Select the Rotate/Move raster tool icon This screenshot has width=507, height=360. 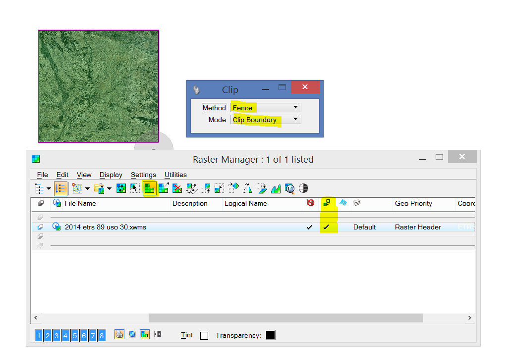191,188
